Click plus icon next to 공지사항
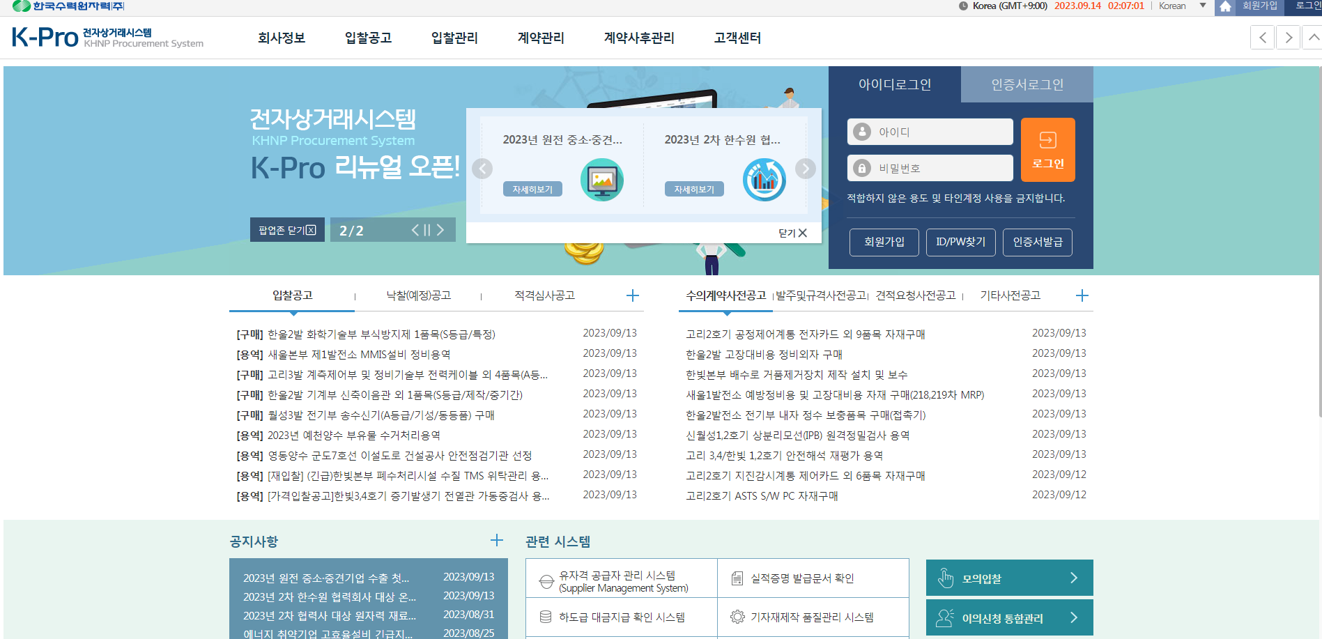 pyautogui.click(x=496, y=540)
